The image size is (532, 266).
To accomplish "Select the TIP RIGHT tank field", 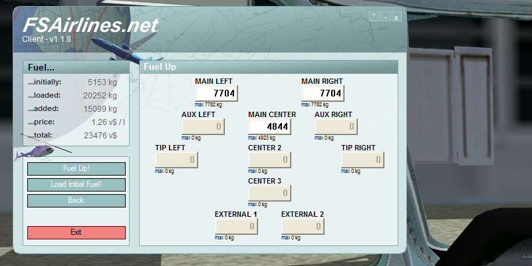I will tap(363, 160).
